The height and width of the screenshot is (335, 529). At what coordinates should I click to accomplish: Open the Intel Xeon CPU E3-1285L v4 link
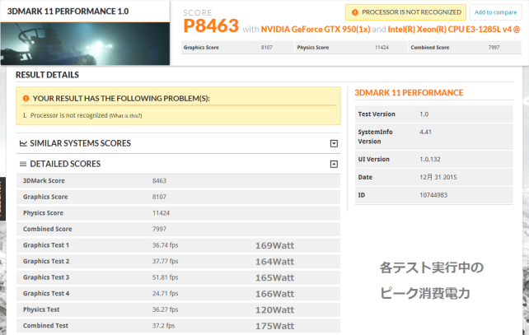click(452, 30)
